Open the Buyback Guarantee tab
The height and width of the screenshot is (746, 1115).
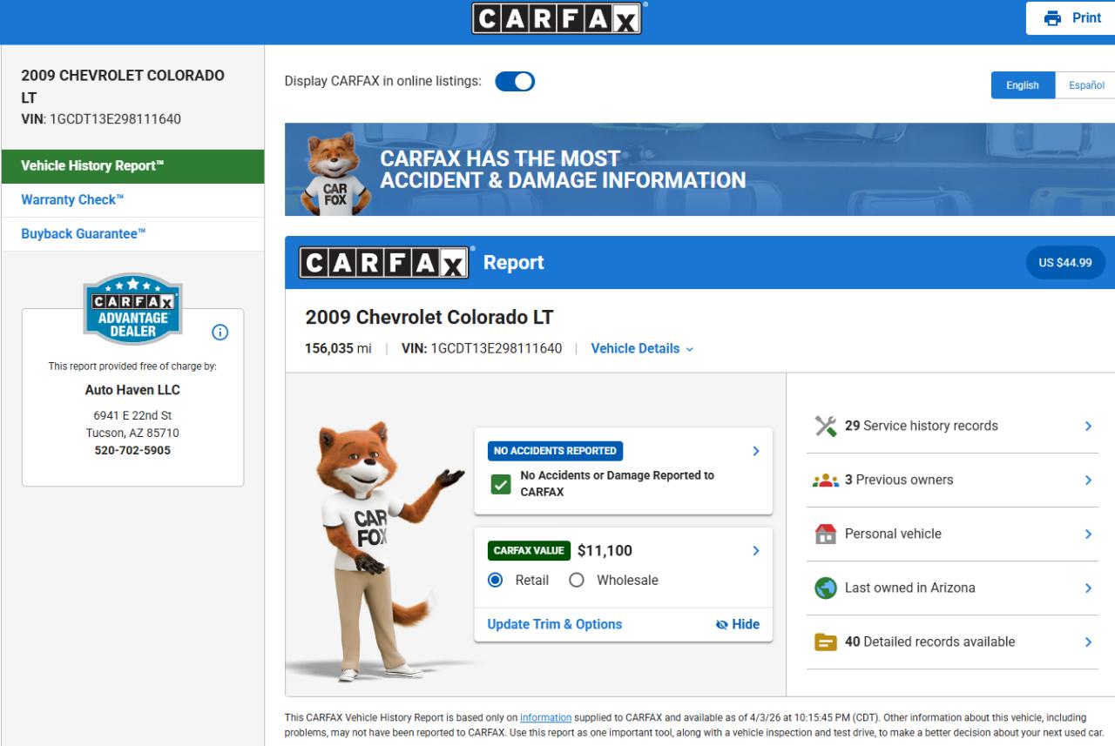[x=83, y=234]
